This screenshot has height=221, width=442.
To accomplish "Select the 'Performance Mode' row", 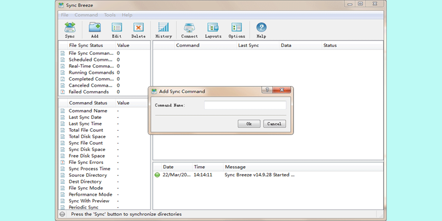I will pyautogui.click(x=105, y=194).
